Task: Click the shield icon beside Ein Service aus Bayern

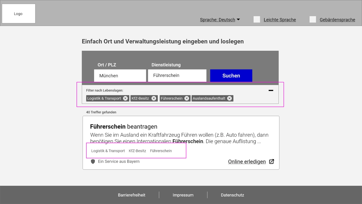Action: click(93, 162)
